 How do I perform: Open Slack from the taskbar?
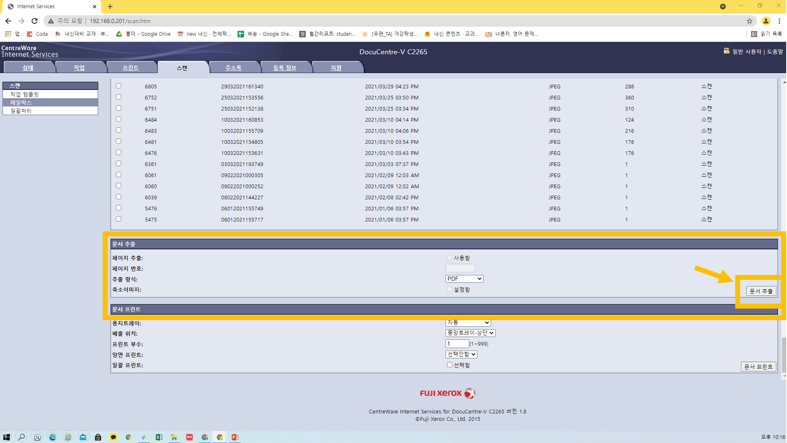144,437
